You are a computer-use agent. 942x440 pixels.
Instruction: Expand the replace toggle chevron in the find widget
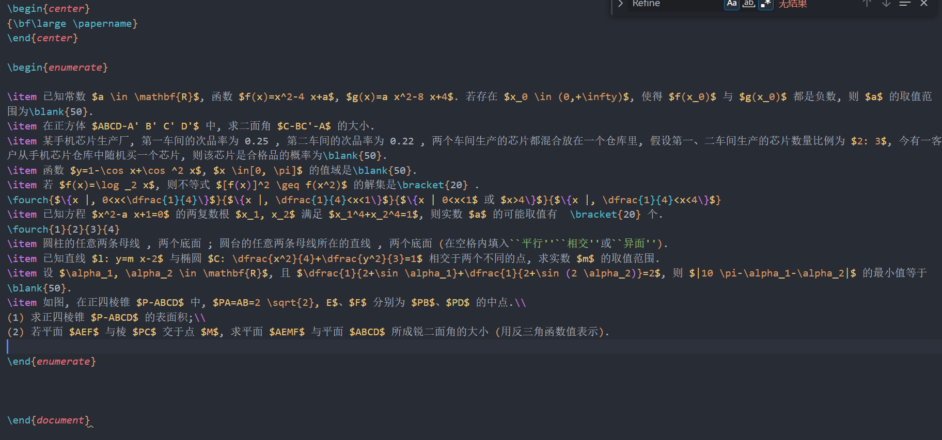[620, 4]
